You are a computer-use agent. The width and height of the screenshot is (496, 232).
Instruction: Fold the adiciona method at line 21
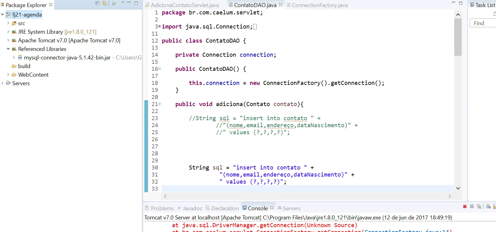click(x=159, y=104)
